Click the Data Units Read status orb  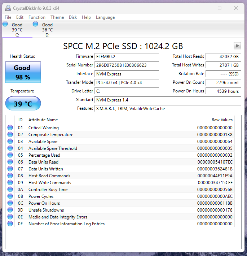pos(10,162)
